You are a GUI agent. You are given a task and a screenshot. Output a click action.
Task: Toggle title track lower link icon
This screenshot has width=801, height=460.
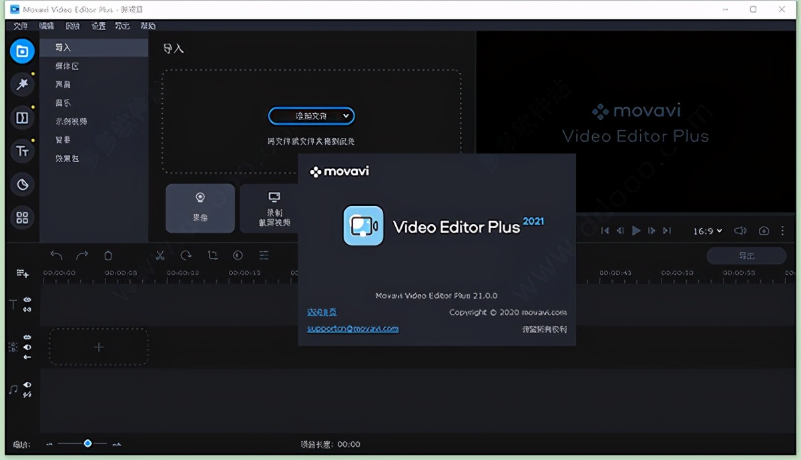pyautogui.click(x=27, y=309)
